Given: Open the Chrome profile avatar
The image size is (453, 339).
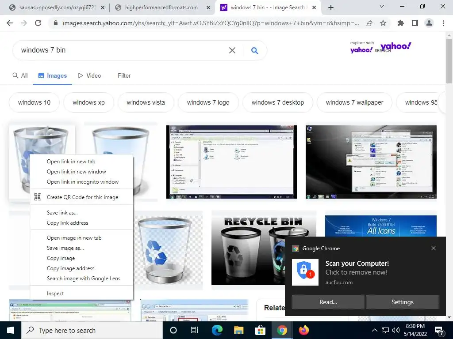Looking at the screenshot, I should [429, 23].
